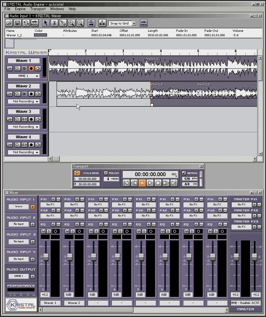Screen dimensions: 266x317
Task: Mute mixer channel 1
Action: pyautogui.click(x=44, y=231)
